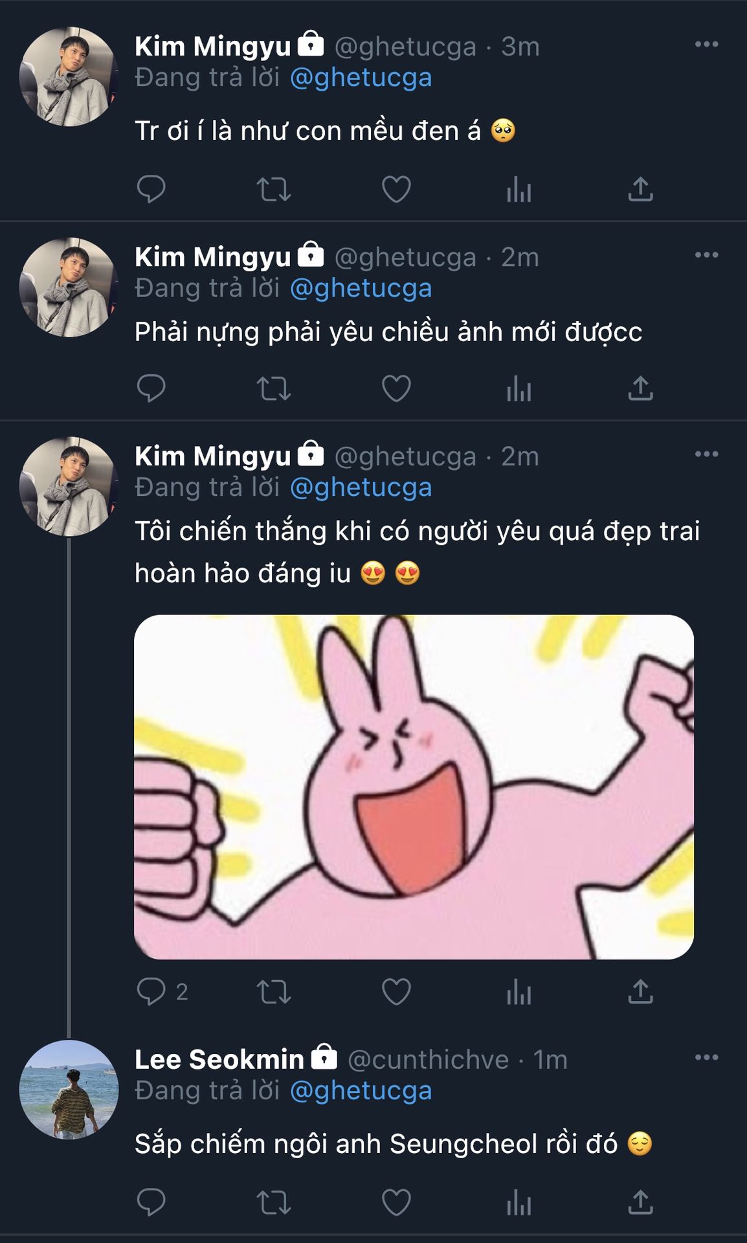Like the 'Phải nựng phải yêu chiều' tweet
Image resolution: width=747 pixels, height=1243 pixels.
pyautogui.click(x=396, y=388)
